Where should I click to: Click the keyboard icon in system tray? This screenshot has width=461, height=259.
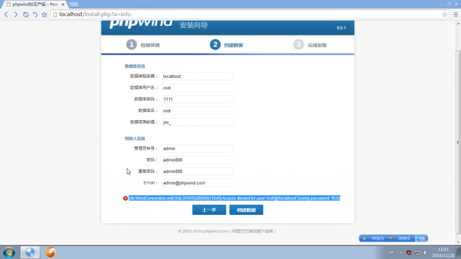(x=391, y=252)
